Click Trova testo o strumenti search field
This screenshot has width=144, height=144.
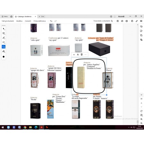point(103,21)
